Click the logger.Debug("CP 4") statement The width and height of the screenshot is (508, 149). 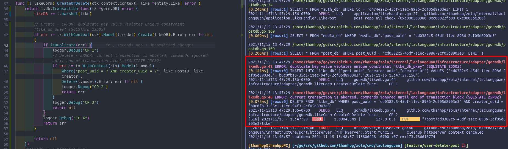66,118
